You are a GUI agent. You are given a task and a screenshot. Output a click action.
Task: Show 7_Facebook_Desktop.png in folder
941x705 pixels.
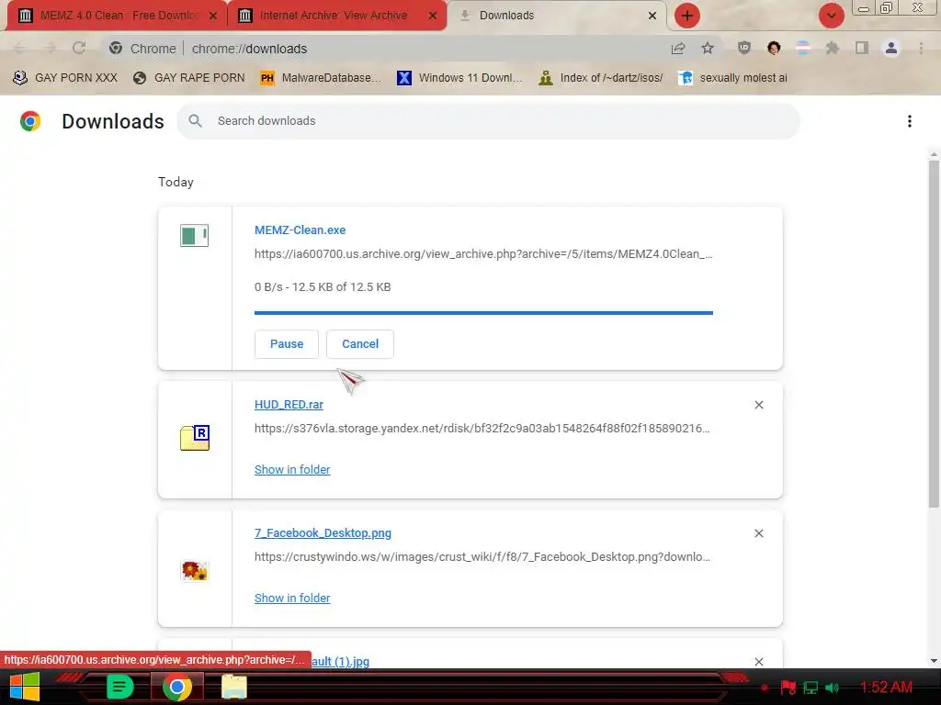(x=292, y=599)
